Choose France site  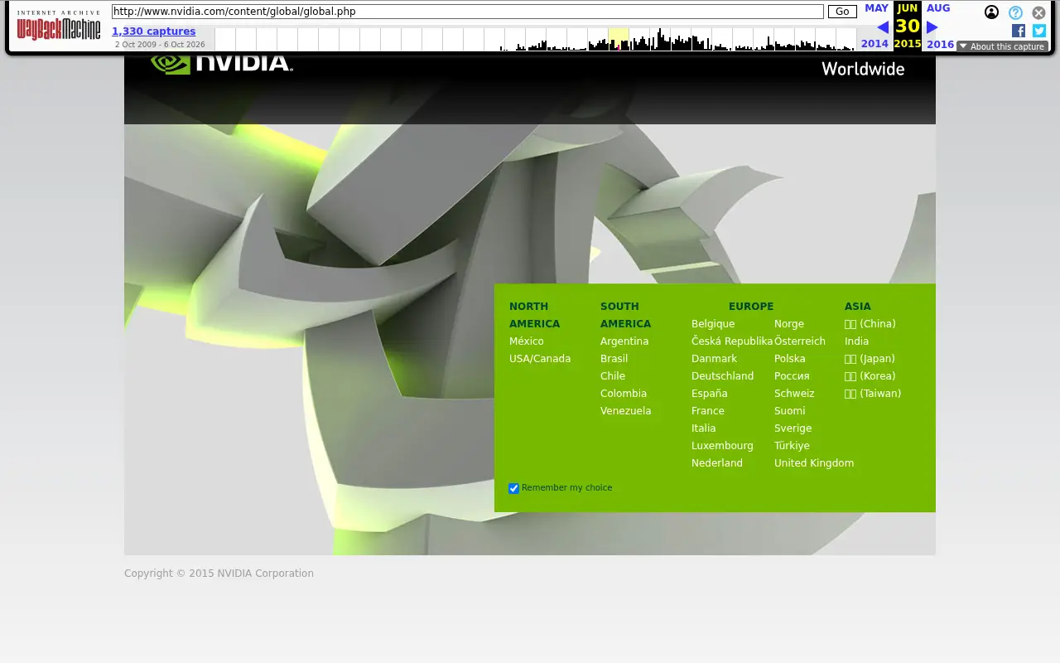coord(708,411)
